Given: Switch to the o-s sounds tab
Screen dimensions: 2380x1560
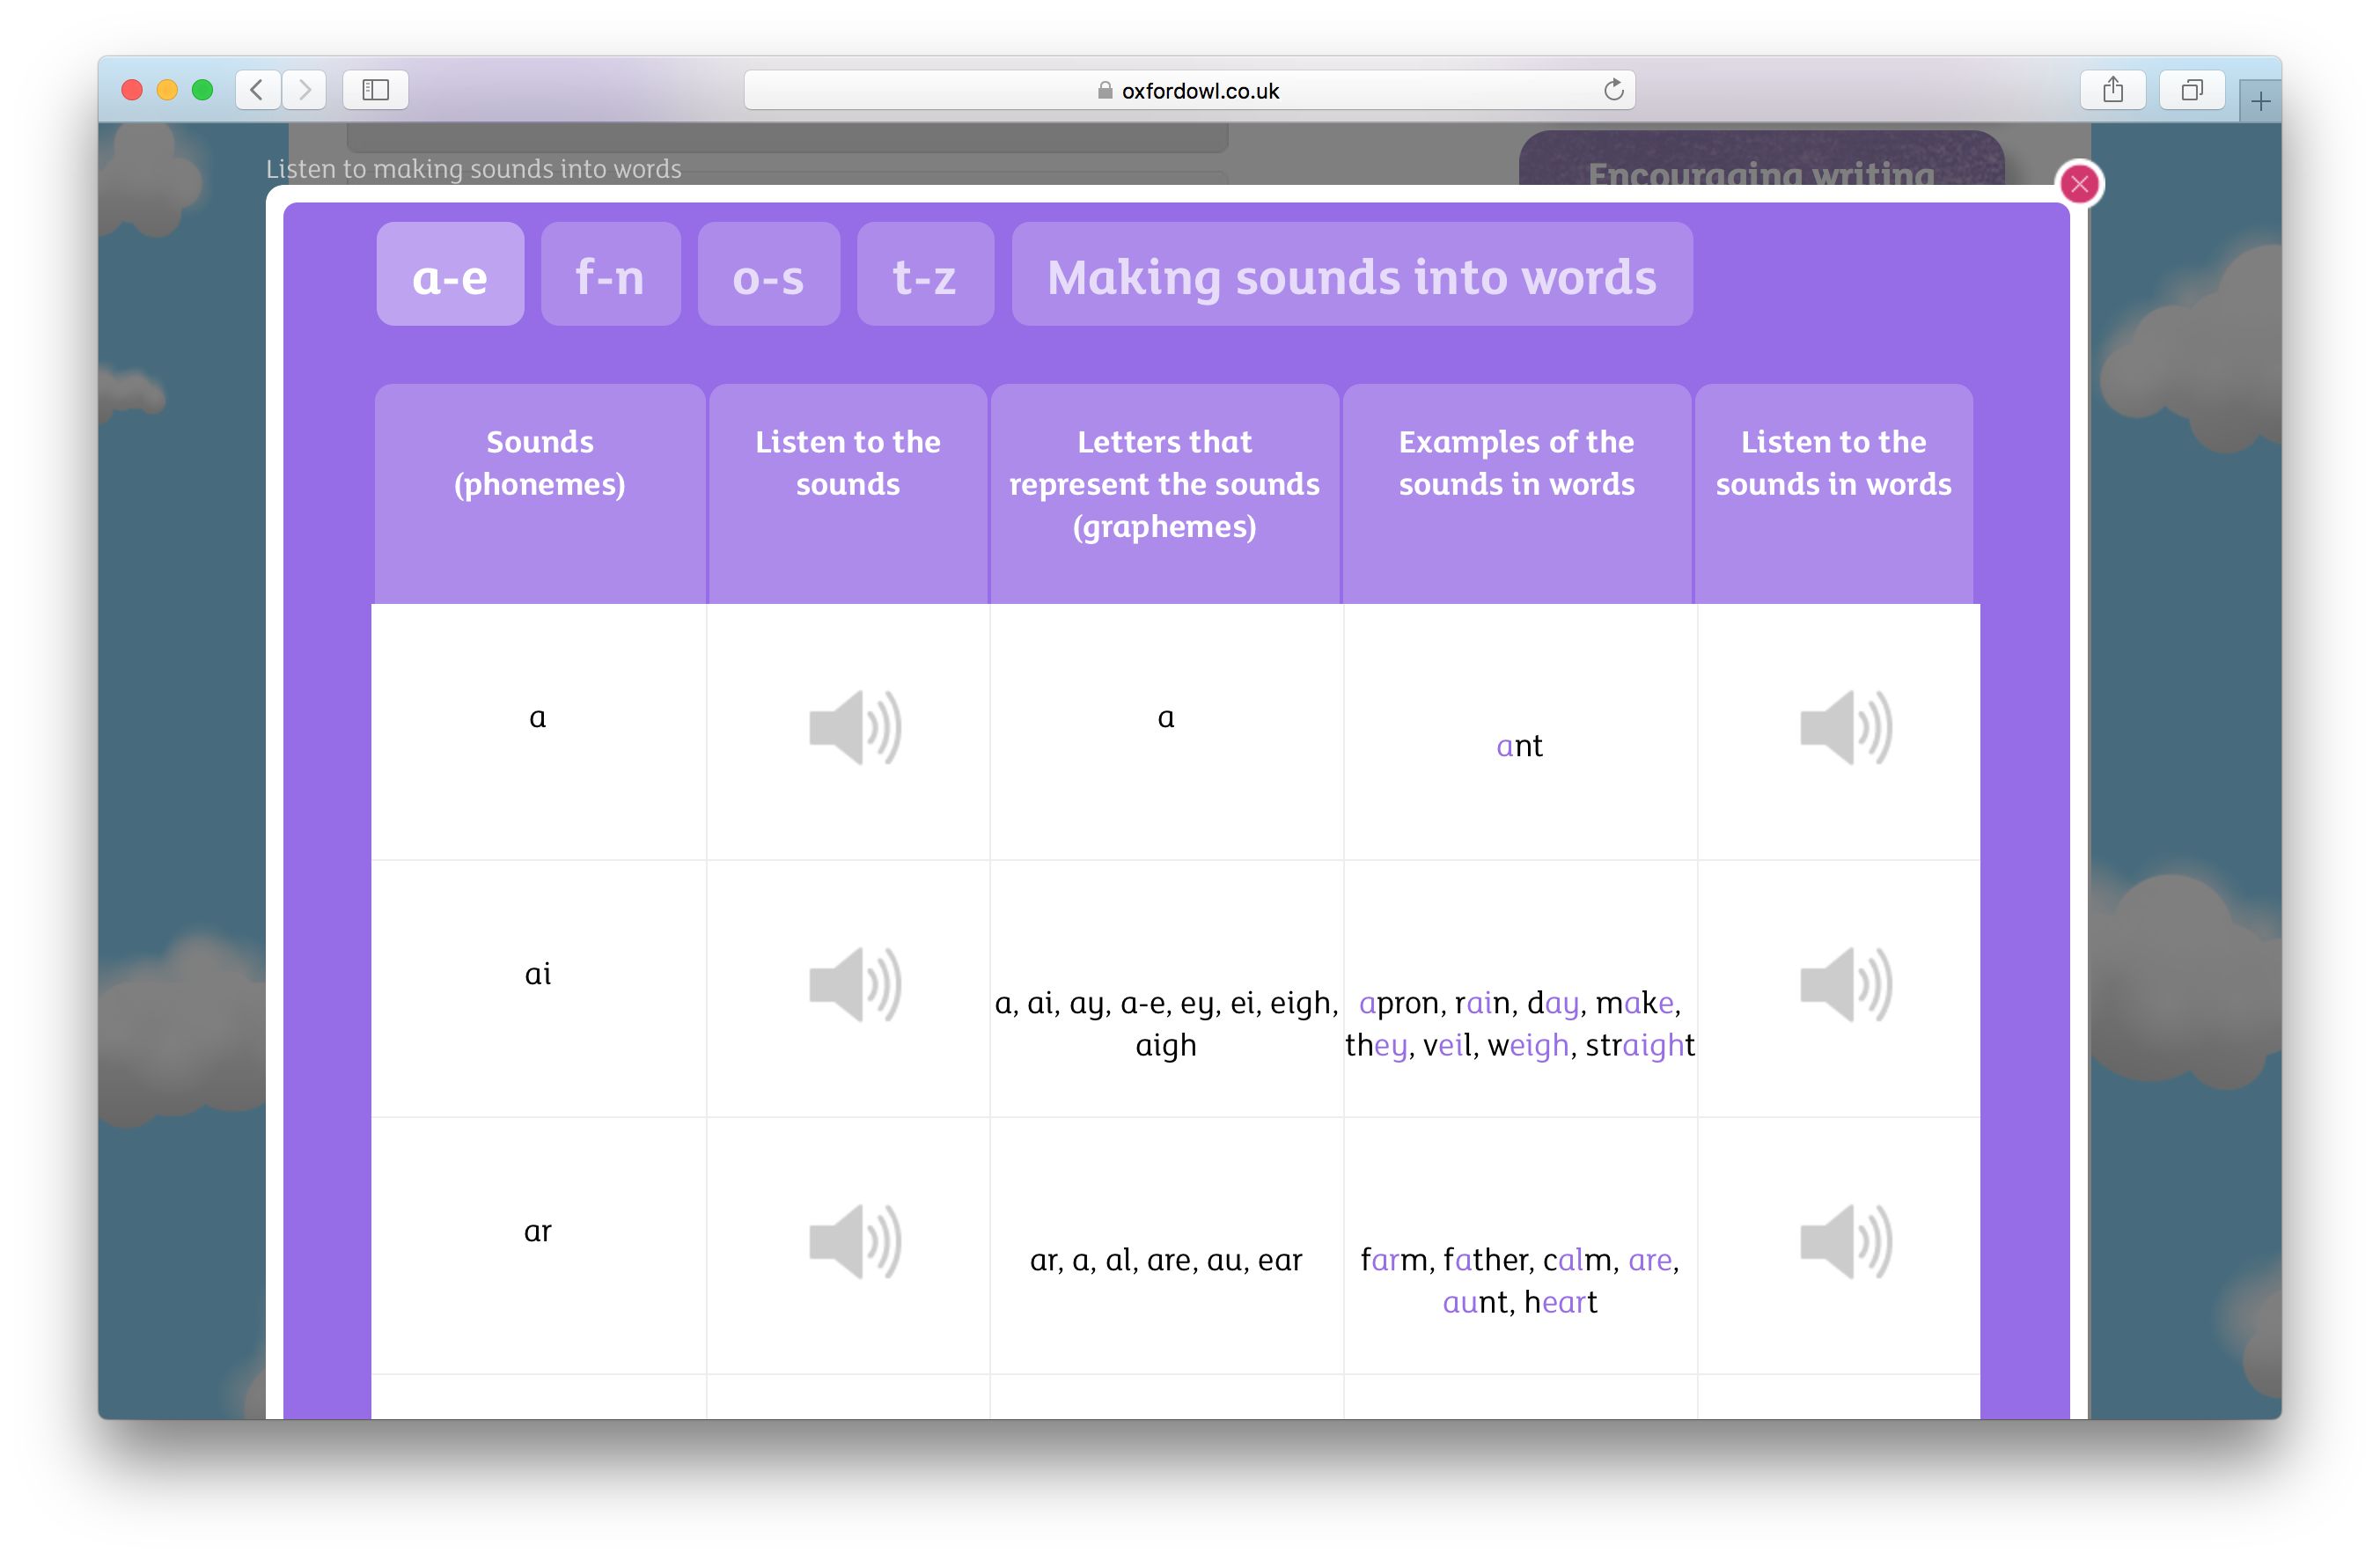Looking at the screenshot, I should coord(768,275).
